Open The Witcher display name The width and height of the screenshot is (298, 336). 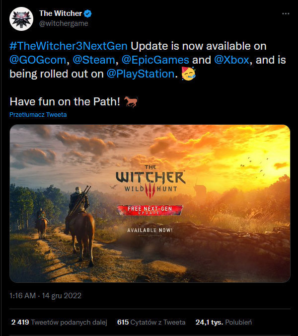(x=60, y=13)
